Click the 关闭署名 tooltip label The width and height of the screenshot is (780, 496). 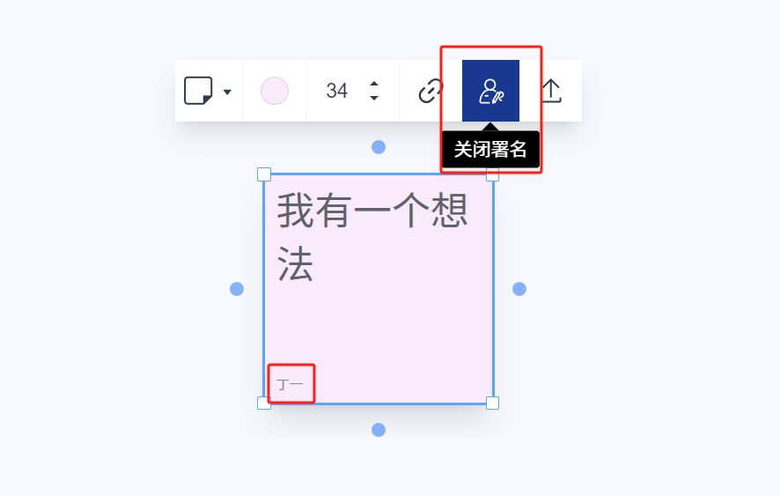click(x=490, y=150)
